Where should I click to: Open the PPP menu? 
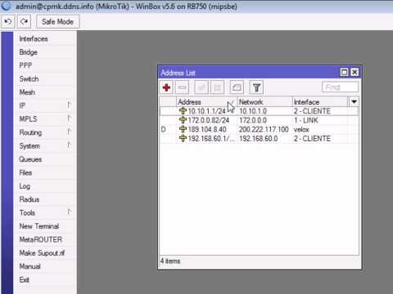(45, 65)
